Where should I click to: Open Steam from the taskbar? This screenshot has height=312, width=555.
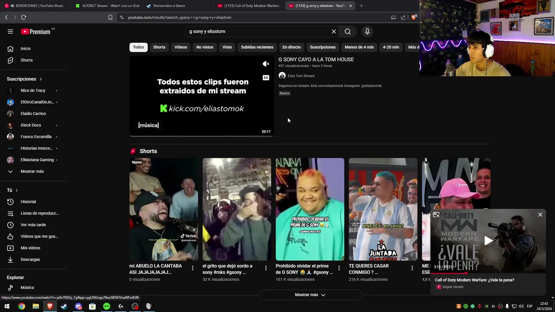[x=64, y=306]
